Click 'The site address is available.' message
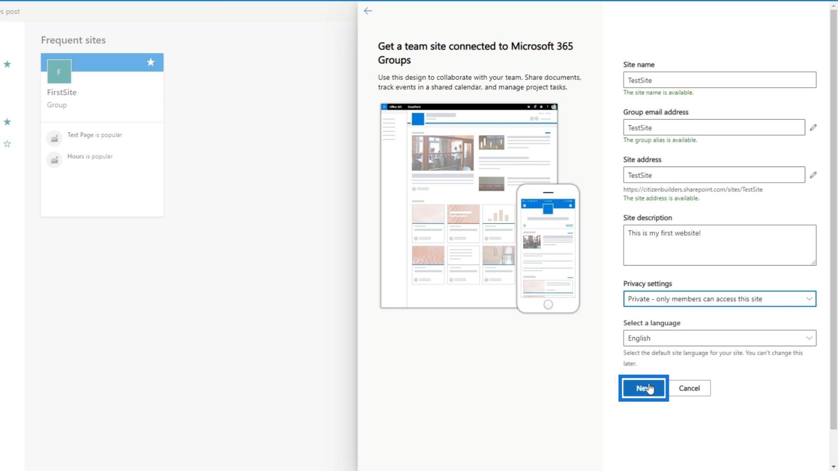Screen dimensions: 838x471 661,198
